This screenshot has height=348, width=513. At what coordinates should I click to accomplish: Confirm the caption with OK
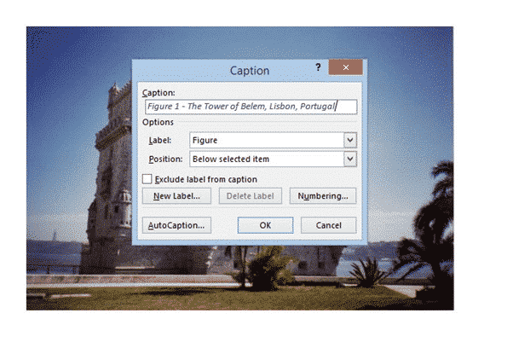pyautogui.click(x=265, y=225)
